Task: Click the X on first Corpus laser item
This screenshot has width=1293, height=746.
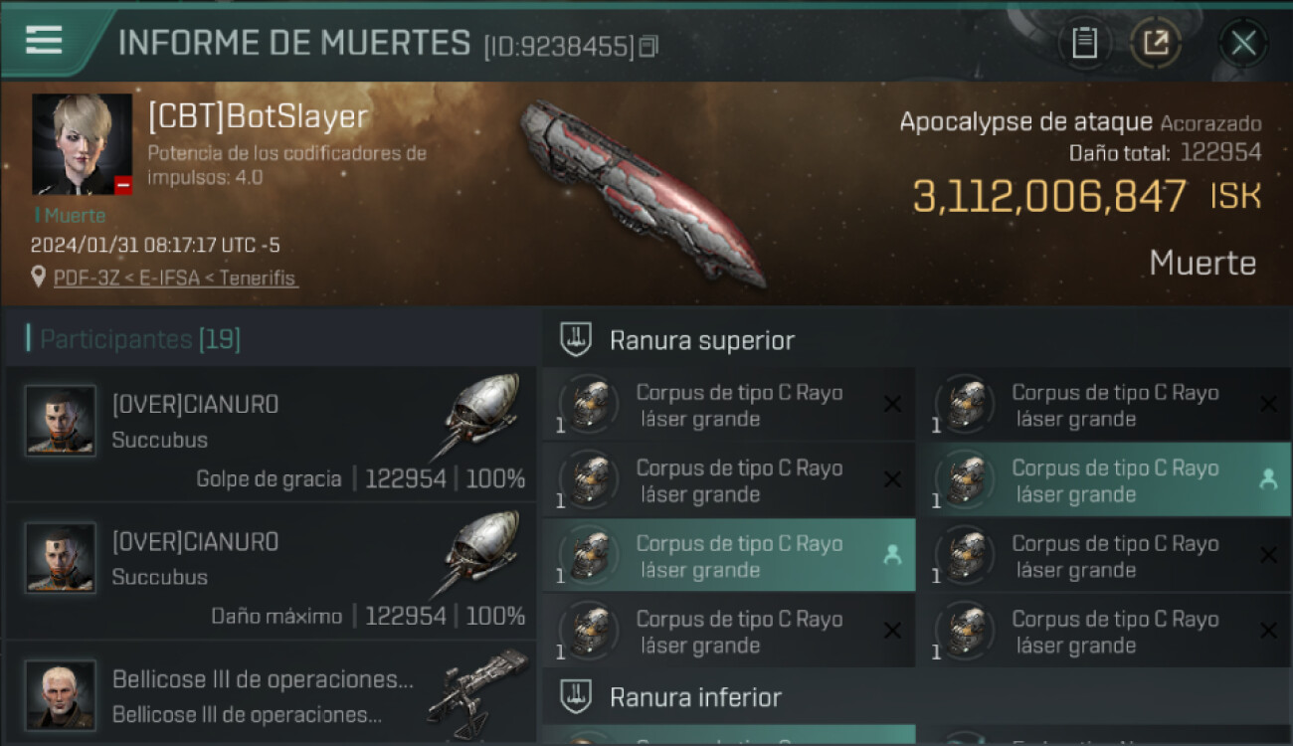Action: click(892, 404)
